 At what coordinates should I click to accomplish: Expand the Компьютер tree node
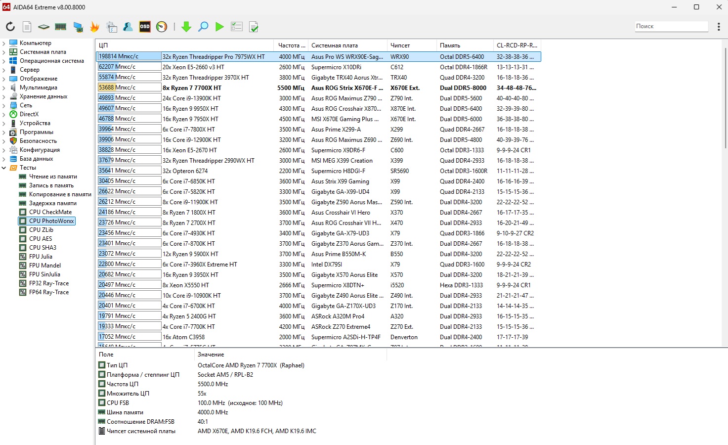pyautogui.click(x=4, y=43)
